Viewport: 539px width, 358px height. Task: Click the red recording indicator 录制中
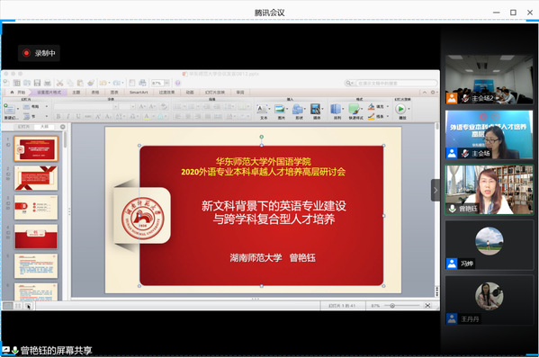coord(39,53)
